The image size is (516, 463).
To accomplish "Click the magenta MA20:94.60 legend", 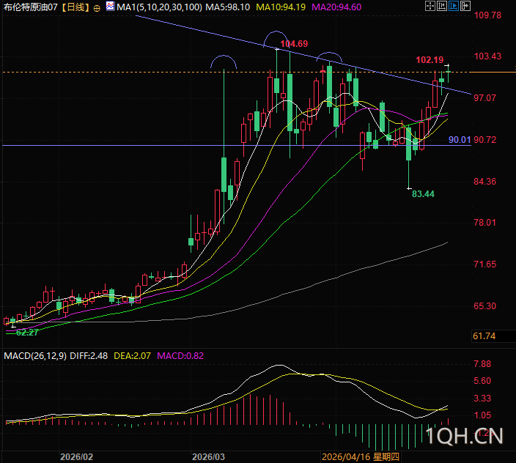I will click(336, 7).
